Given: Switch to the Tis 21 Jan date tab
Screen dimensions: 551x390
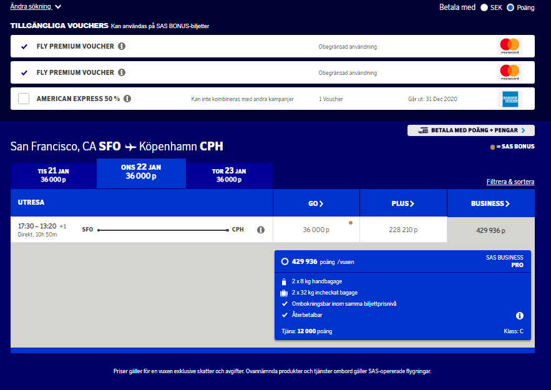Looking at the screenshot, I should coord(53,175).
